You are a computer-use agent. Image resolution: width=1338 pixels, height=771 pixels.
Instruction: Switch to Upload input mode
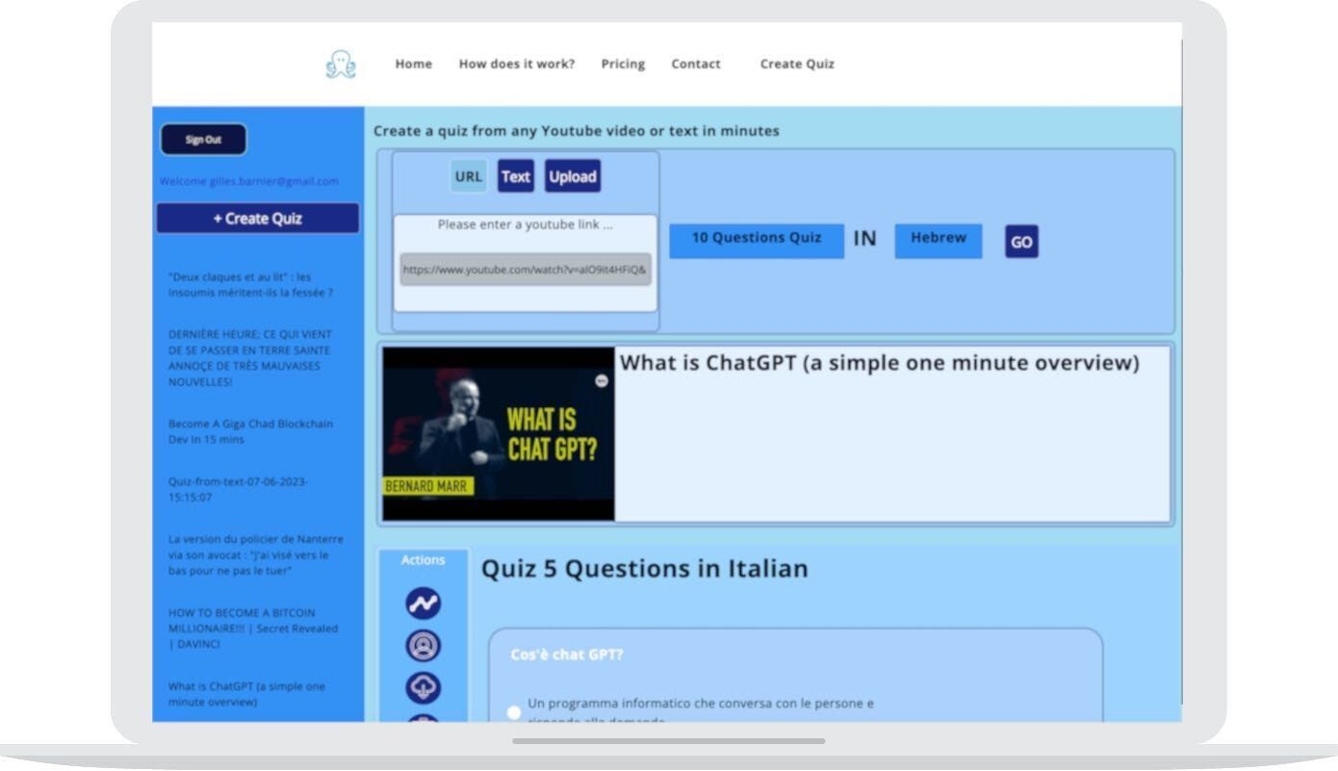[x=573, y=176]
